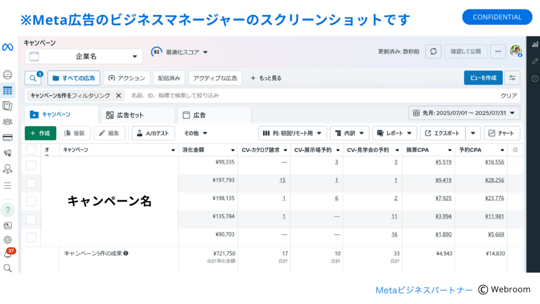Image resolution: width=540 pixels, height=304 pixels.
Task: Open the view filter sliders icon beside ビューを作成
Action: pos(512,78)
